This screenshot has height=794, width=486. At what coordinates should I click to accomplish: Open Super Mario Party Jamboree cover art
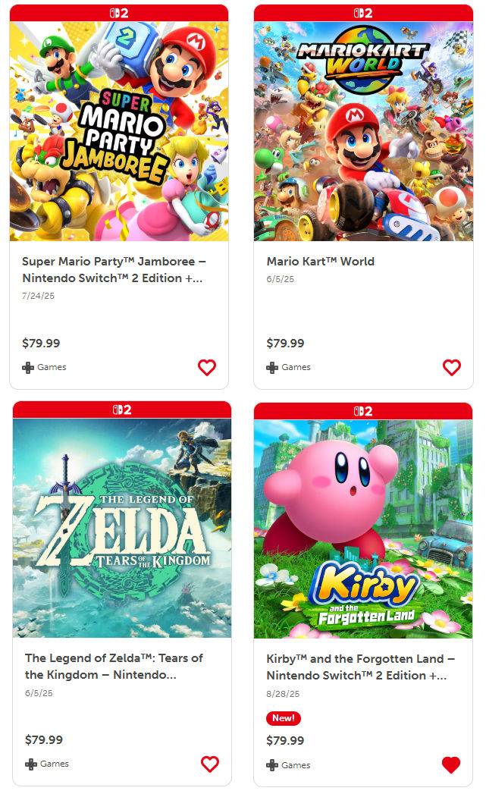point(119,131)
